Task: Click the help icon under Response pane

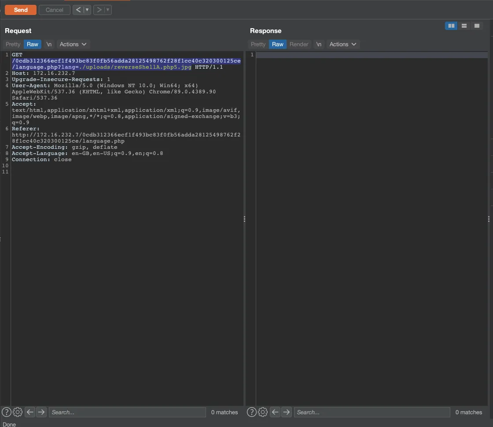Action: [x=251, y=412]
